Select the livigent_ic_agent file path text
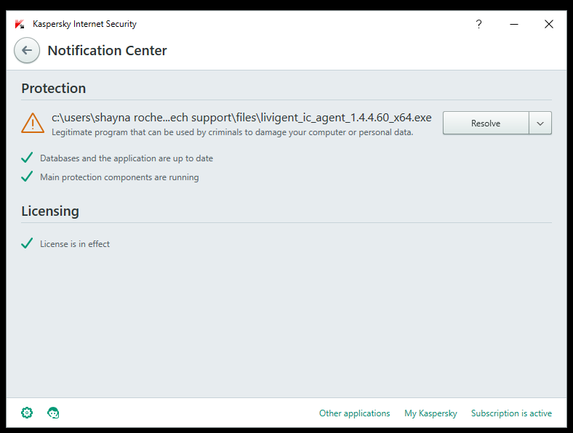The height and width of the screenshot is (433, 573). [x=241, y=118]
